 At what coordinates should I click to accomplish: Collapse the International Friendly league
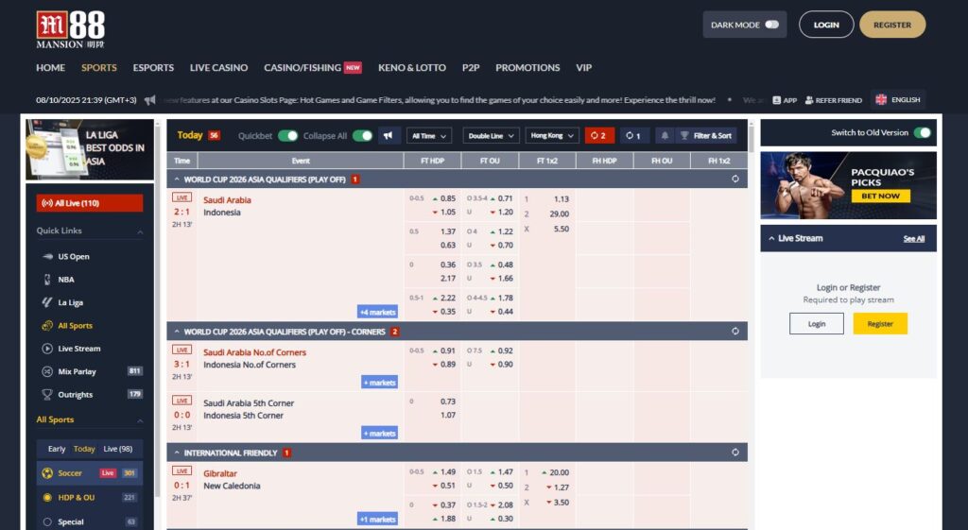(x=177, y=453)
